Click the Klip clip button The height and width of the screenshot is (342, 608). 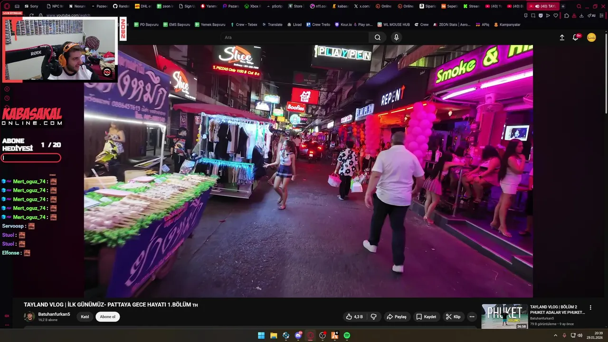[453, 317]
